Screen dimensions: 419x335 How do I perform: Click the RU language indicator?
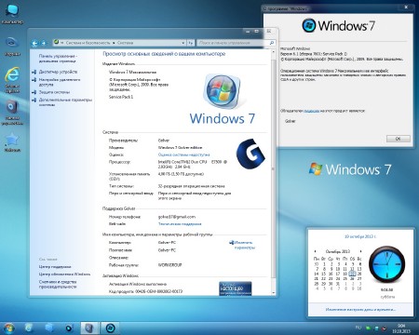click(358, 328)
